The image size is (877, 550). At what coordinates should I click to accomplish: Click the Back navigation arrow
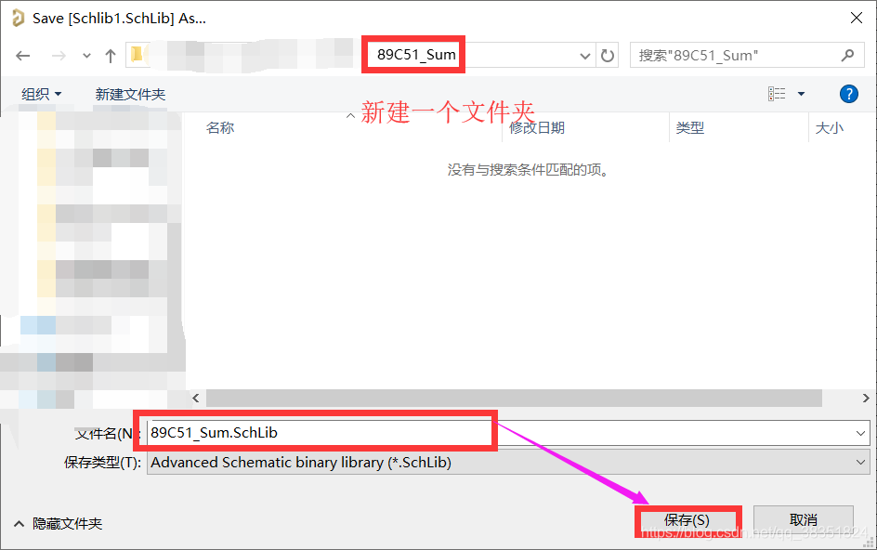point(23,56)
